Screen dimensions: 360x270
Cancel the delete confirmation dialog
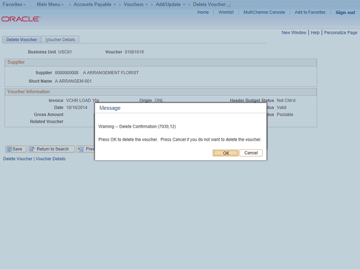251,153
